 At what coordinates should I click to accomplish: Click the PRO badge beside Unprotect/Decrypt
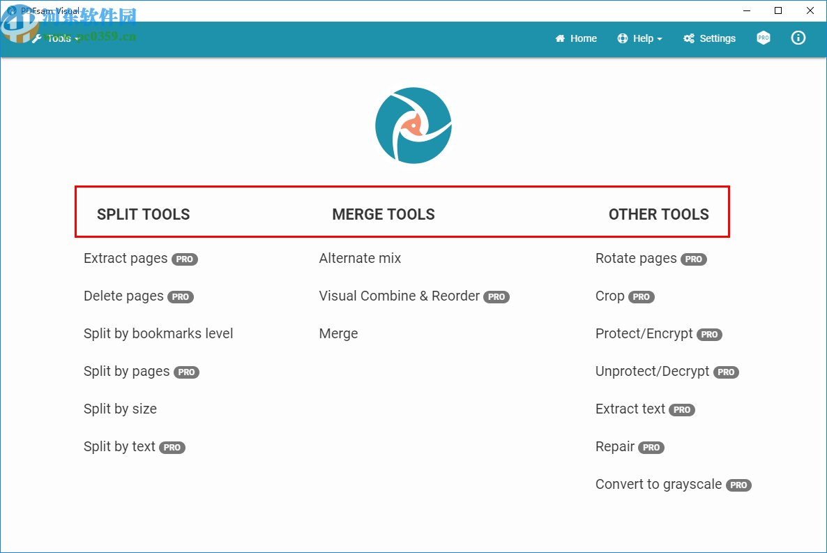727,372
